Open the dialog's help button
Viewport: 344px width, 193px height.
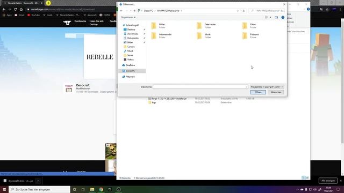283,17
